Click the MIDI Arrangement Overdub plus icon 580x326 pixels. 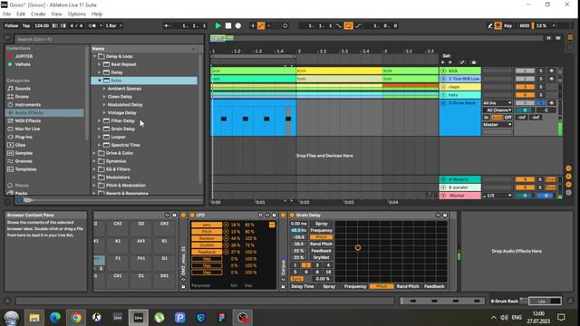point(253,25)
